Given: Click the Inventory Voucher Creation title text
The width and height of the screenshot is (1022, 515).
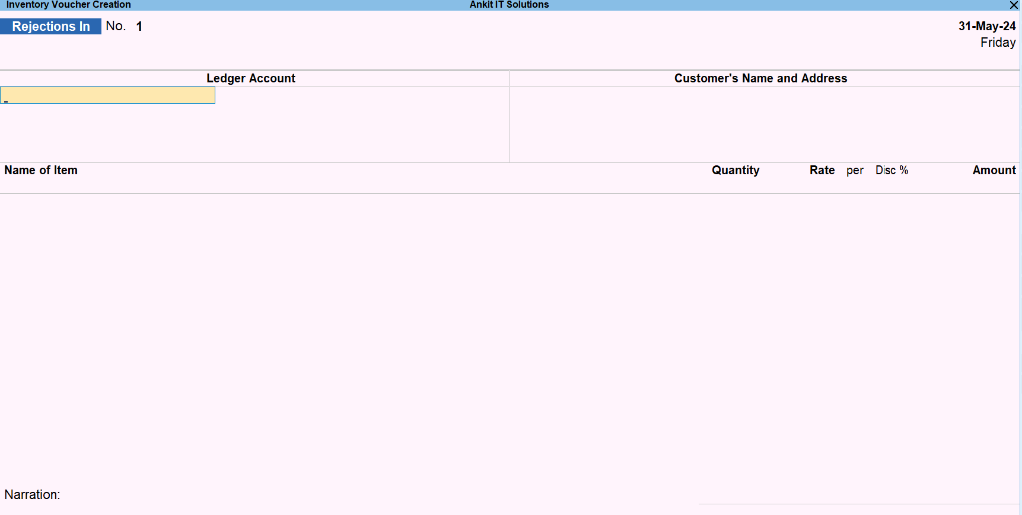Looking at the screenshot, I should pos(68,5).
